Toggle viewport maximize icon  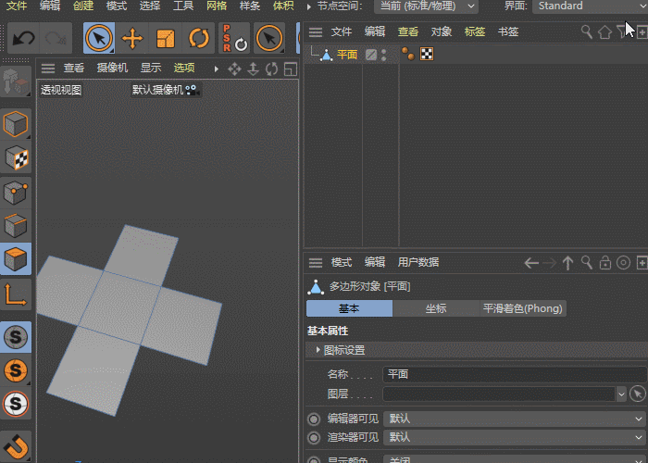(291, 69)
